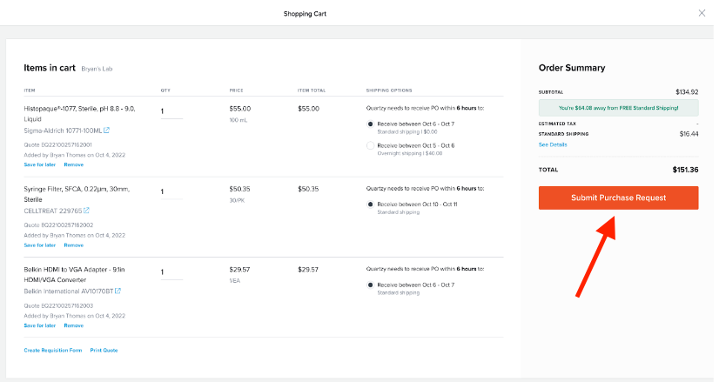Screen dimensions: 719x382
Task: Click Shopping Cart title
Action: click(x=305, y=14)
